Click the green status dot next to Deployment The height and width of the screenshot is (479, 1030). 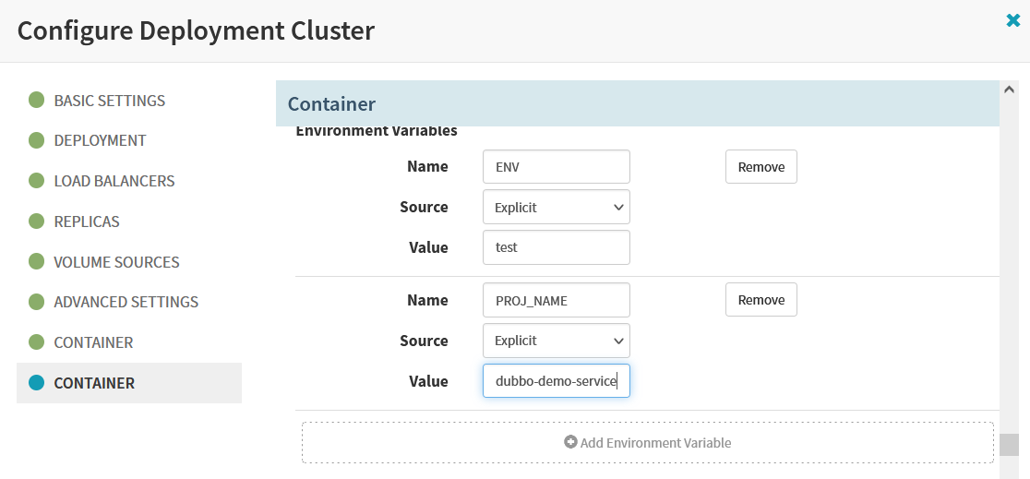click(37, 140)
